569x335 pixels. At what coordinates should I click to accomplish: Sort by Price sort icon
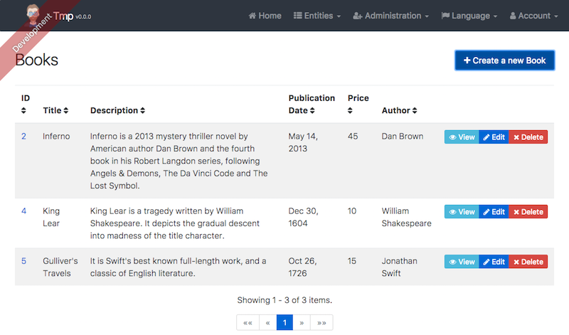pyautogui.click(x=351, y=111)
